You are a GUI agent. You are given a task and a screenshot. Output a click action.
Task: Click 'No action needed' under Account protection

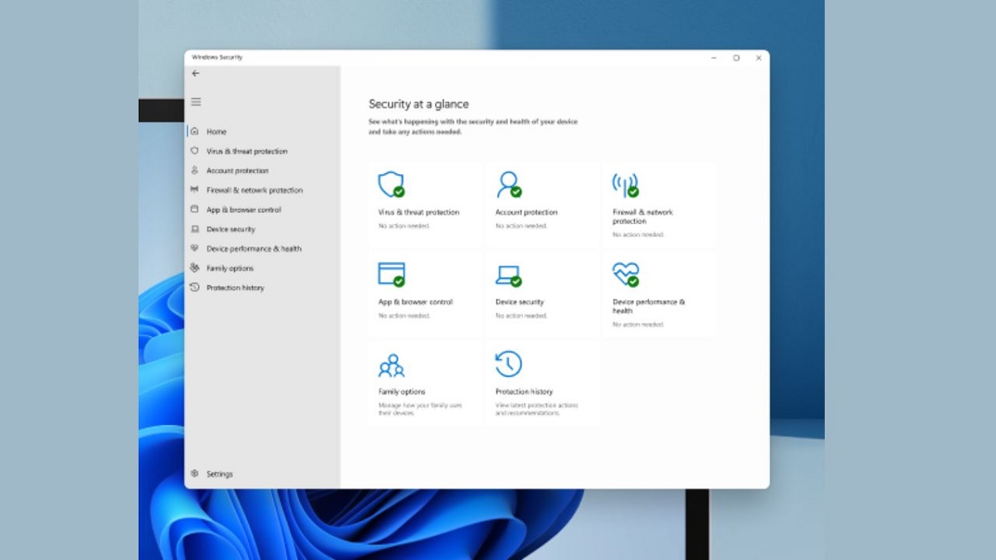(521, 226)
